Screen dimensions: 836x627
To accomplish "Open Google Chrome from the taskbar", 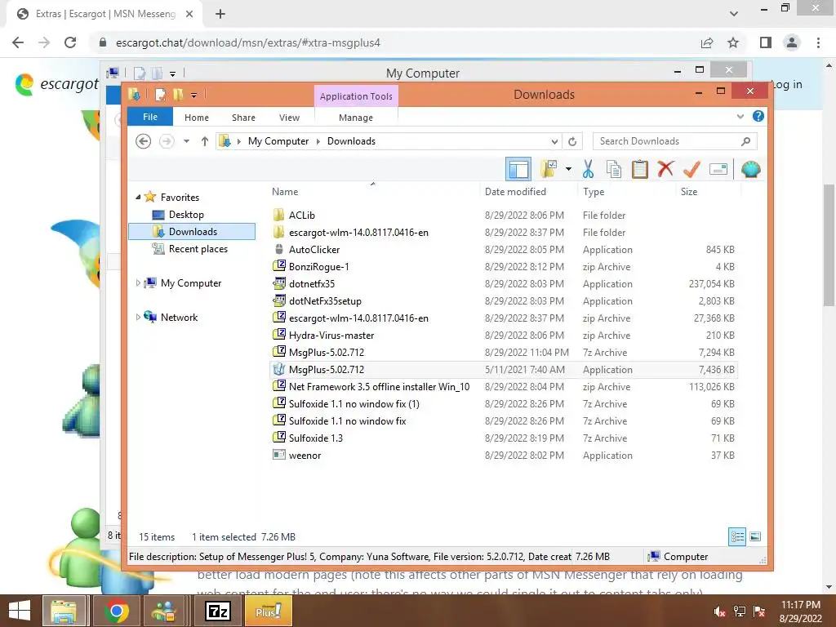I will point(117,611).
